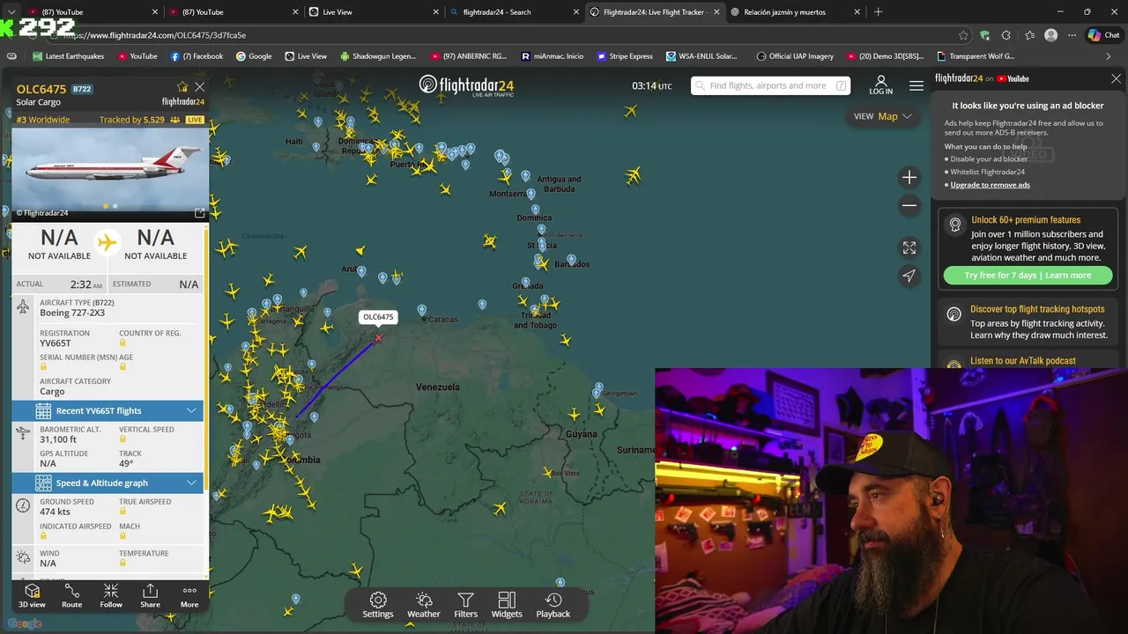1128x634 pixels.
Task: Click the browser address bar URL
Action: [155, 35]
